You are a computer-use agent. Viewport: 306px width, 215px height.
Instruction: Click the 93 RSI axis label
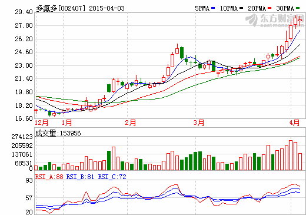[29, 180]
